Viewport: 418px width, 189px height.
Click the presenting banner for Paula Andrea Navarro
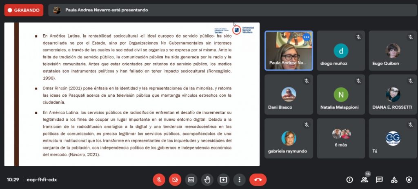tap(106, 10)
